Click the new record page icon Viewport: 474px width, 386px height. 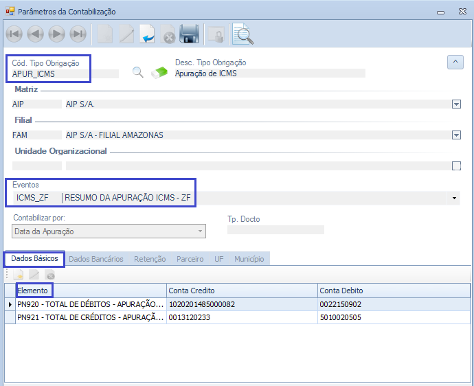click(105, 34)
